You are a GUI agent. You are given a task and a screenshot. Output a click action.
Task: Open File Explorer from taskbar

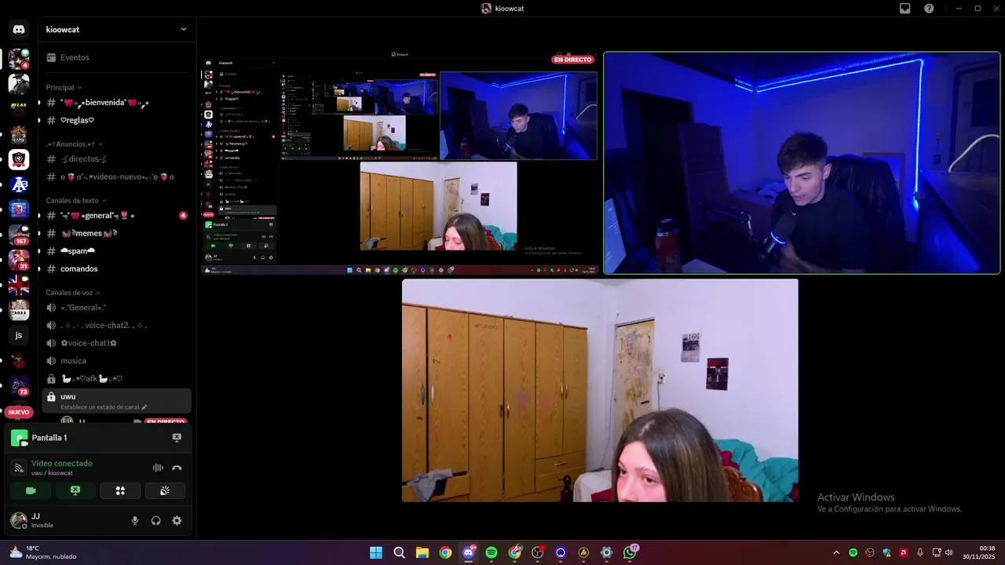click(x=422, y=552)
